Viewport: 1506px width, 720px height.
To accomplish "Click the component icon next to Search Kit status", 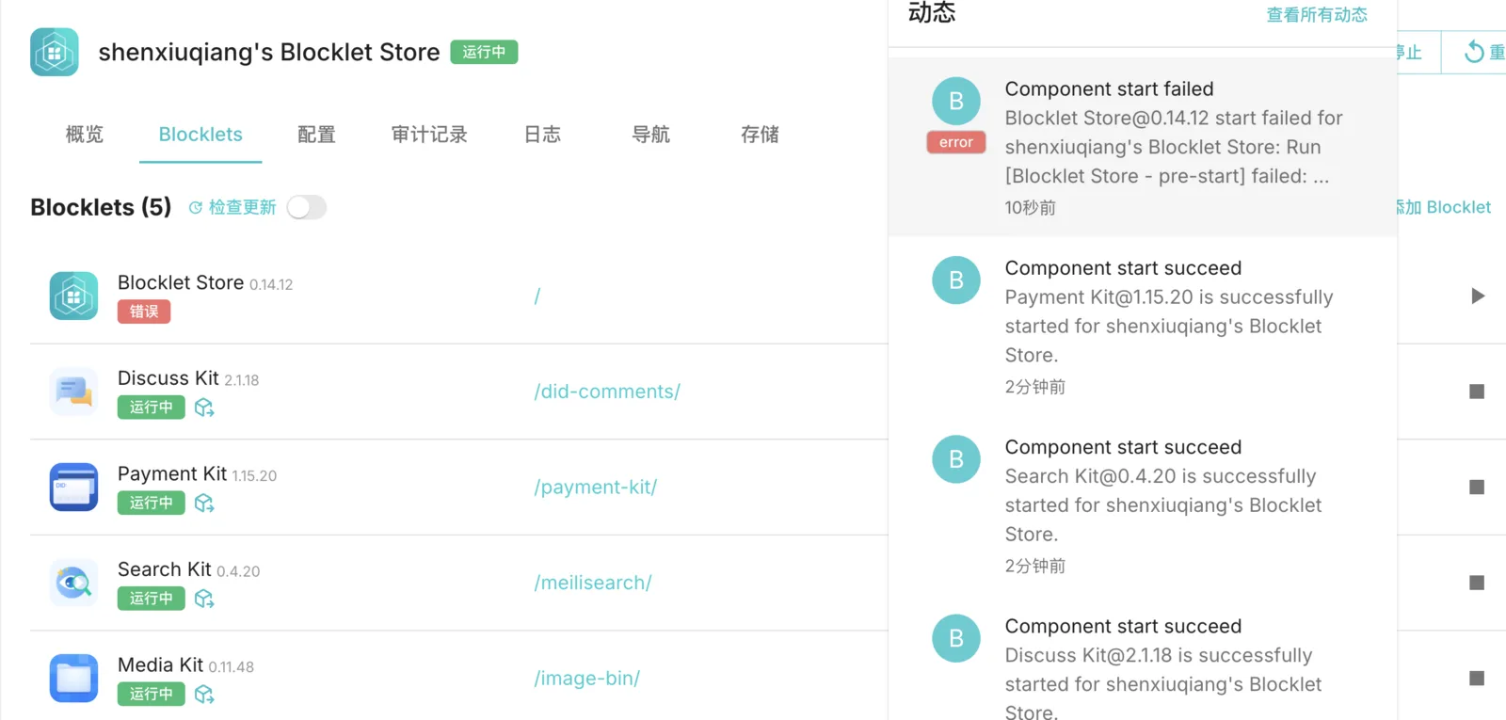I will coord(204,599).
